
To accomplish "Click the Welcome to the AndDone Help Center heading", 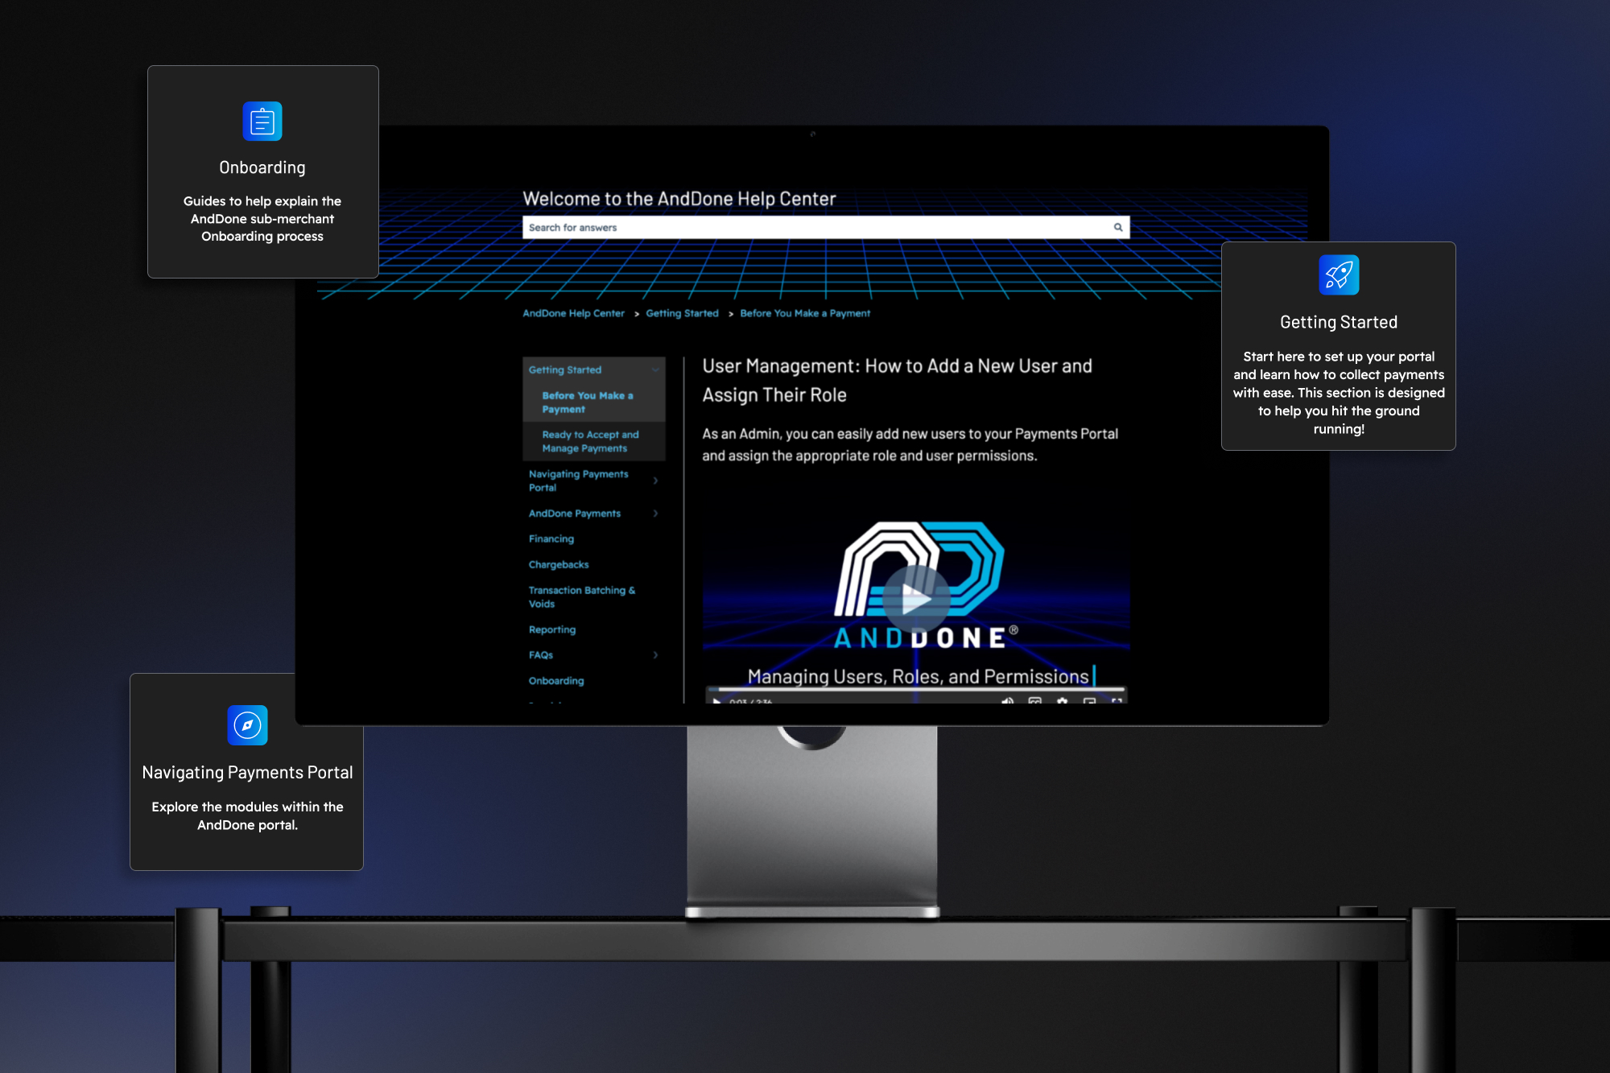I will coord(679,199).
